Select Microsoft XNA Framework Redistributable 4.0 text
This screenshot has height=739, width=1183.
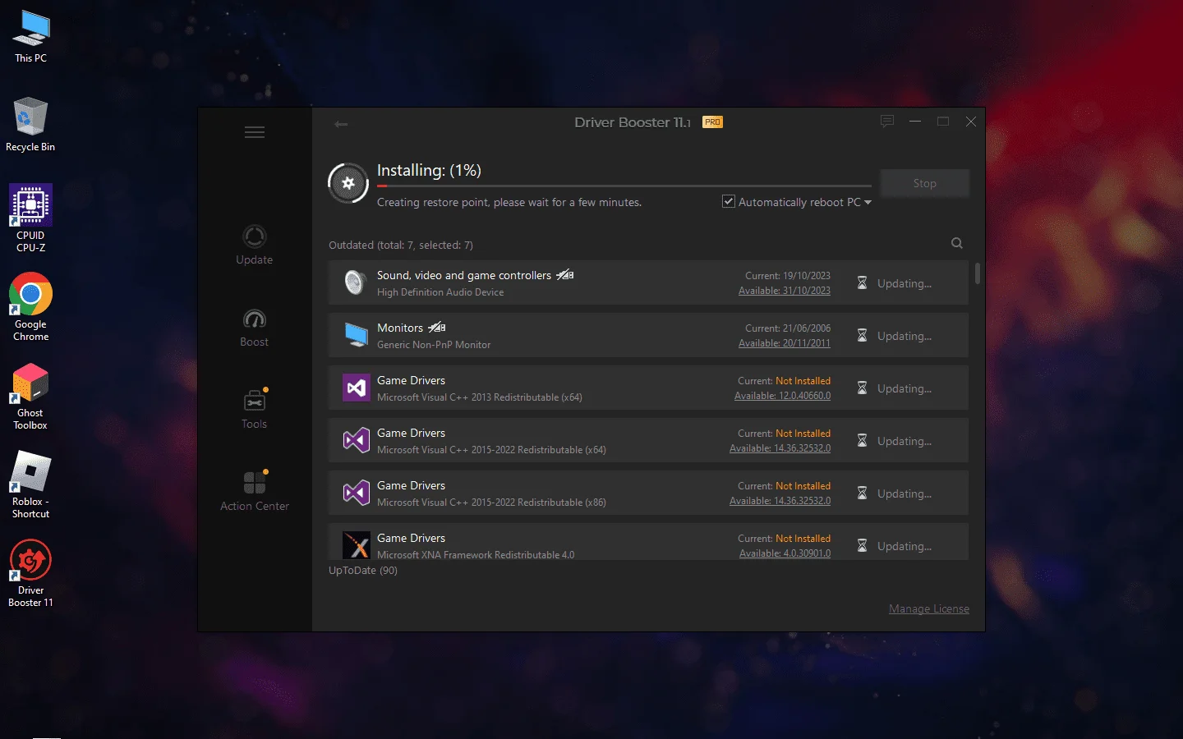click(476, 555)
